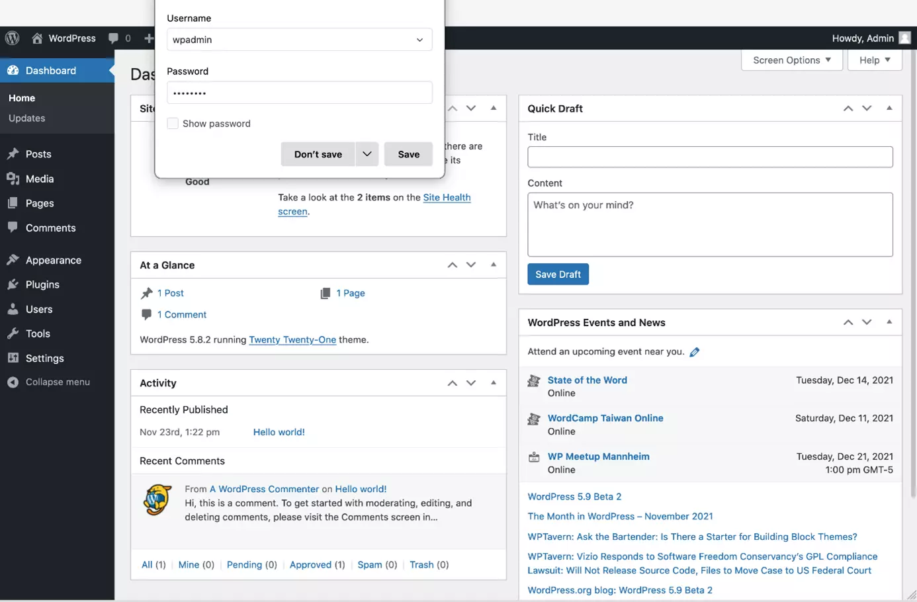Click the New content plus icon
Screen dimensions: 917x602
pyautogui.click(x=149, y=38)
